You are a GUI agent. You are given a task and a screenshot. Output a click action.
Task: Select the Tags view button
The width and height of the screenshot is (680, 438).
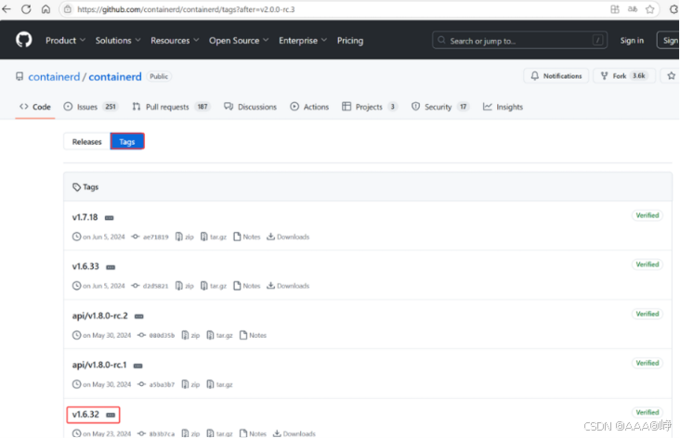(127, 142)
